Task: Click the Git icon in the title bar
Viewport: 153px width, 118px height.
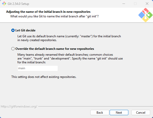Action: click(4, 4)
